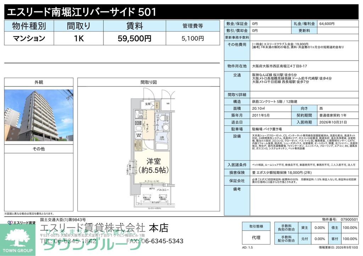Click the エスリード賃貸 heart logo
This screenshot has height=256, width=363.
point(22,223)
